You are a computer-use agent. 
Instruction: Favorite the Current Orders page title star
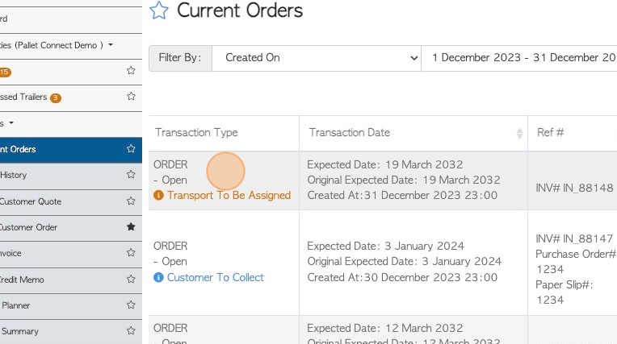[159, 10]
